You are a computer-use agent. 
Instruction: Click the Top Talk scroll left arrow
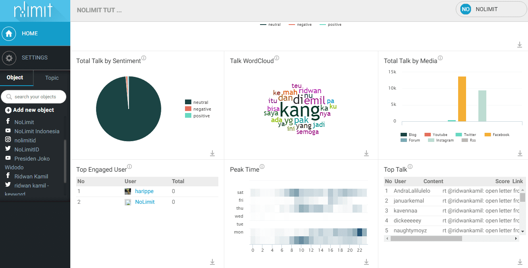click(387, 239)
